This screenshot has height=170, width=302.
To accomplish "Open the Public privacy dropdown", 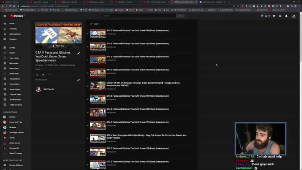I will [39, 69].
